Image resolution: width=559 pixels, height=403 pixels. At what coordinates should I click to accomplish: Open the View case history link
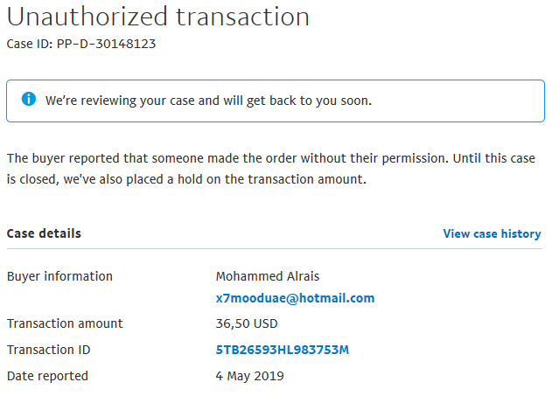click(x=492, y=233)
